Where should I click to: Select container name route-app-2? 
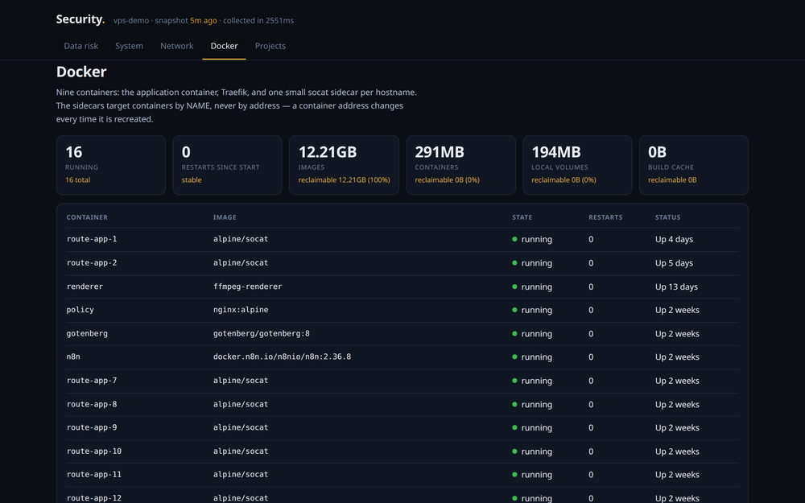coord(92,263)
